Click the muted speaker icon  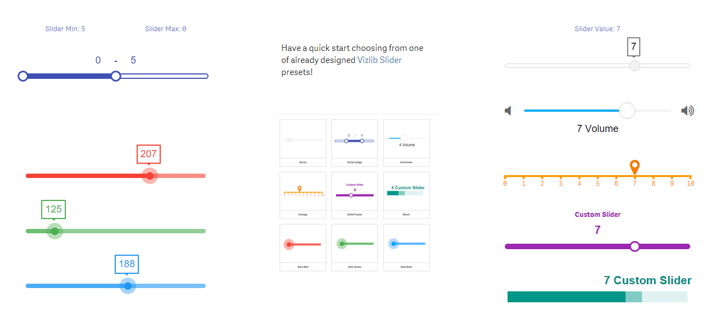508,111
